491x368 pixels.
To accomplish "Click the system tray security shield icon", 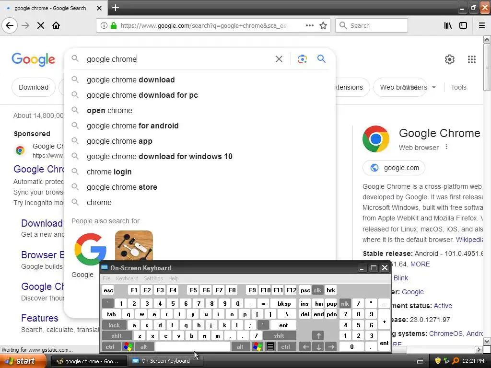I will (437, 361).
